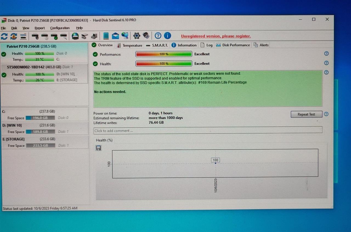
Task: Click the disk with stethoscope test icon
Action: pyautogui.click(x=35, y=36)
